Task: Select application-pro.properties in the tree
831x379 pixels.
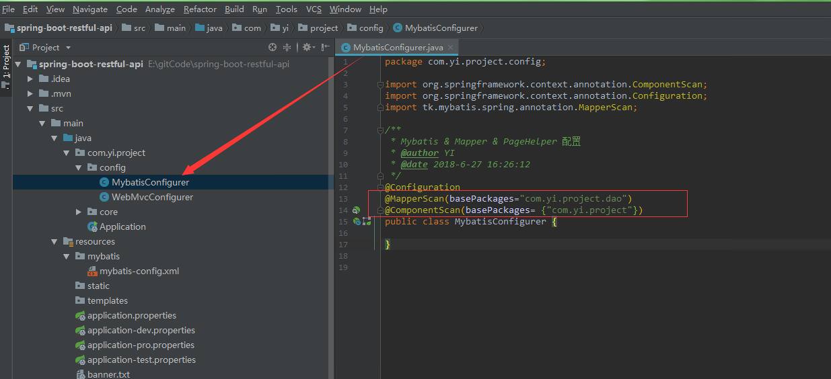Action: [141, 345]
